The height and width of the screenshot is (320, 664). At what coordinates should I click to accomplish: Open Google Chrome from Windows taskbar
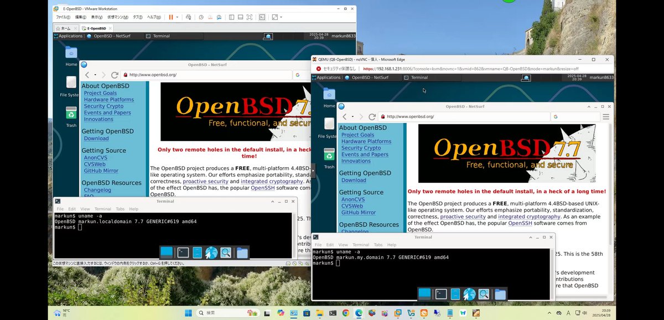coord(345,313)
